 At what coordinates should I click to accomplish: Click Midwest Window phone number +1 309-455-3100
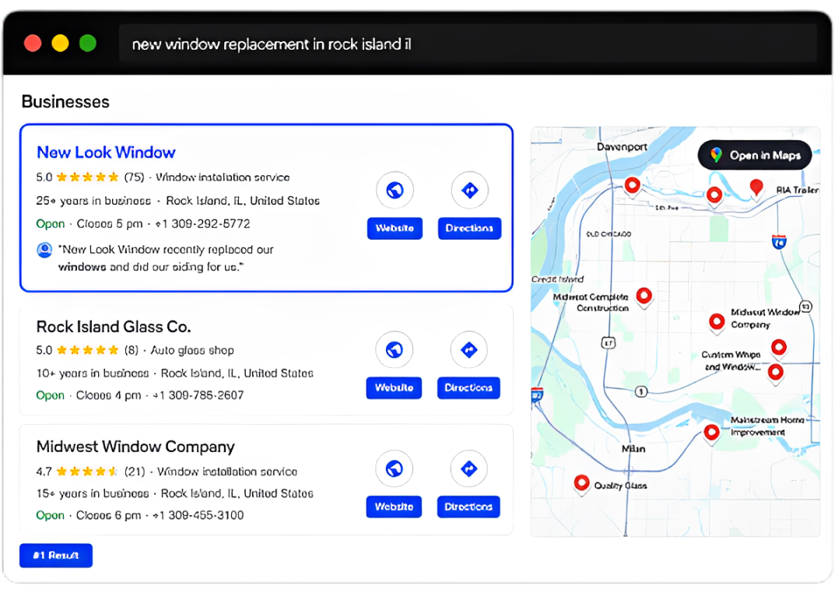tap(198, 515)
